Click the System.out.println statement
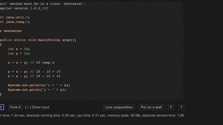The width and height of the screenshot is (223, 125). (x=39, y=85)
